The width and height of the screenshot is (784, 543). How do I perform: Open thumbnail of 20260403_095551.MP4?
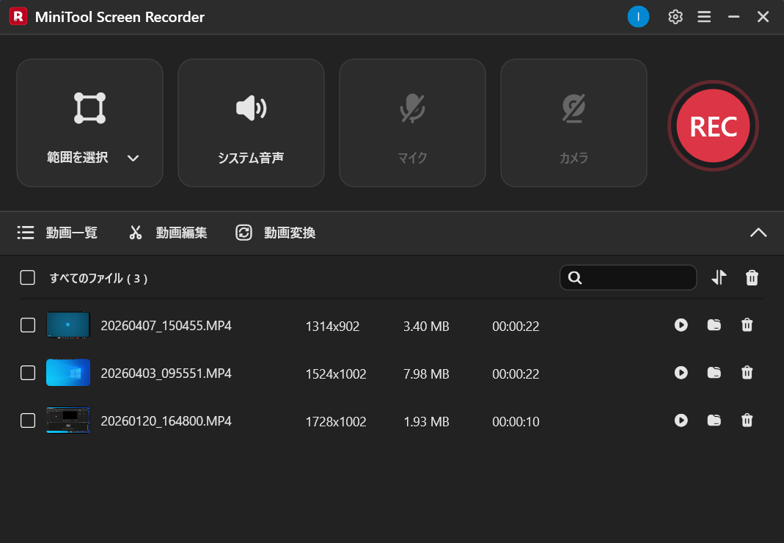68,372
